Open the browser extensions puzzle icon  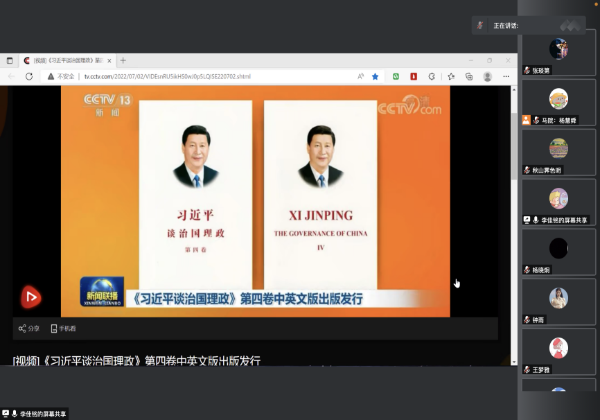(432, 76)
